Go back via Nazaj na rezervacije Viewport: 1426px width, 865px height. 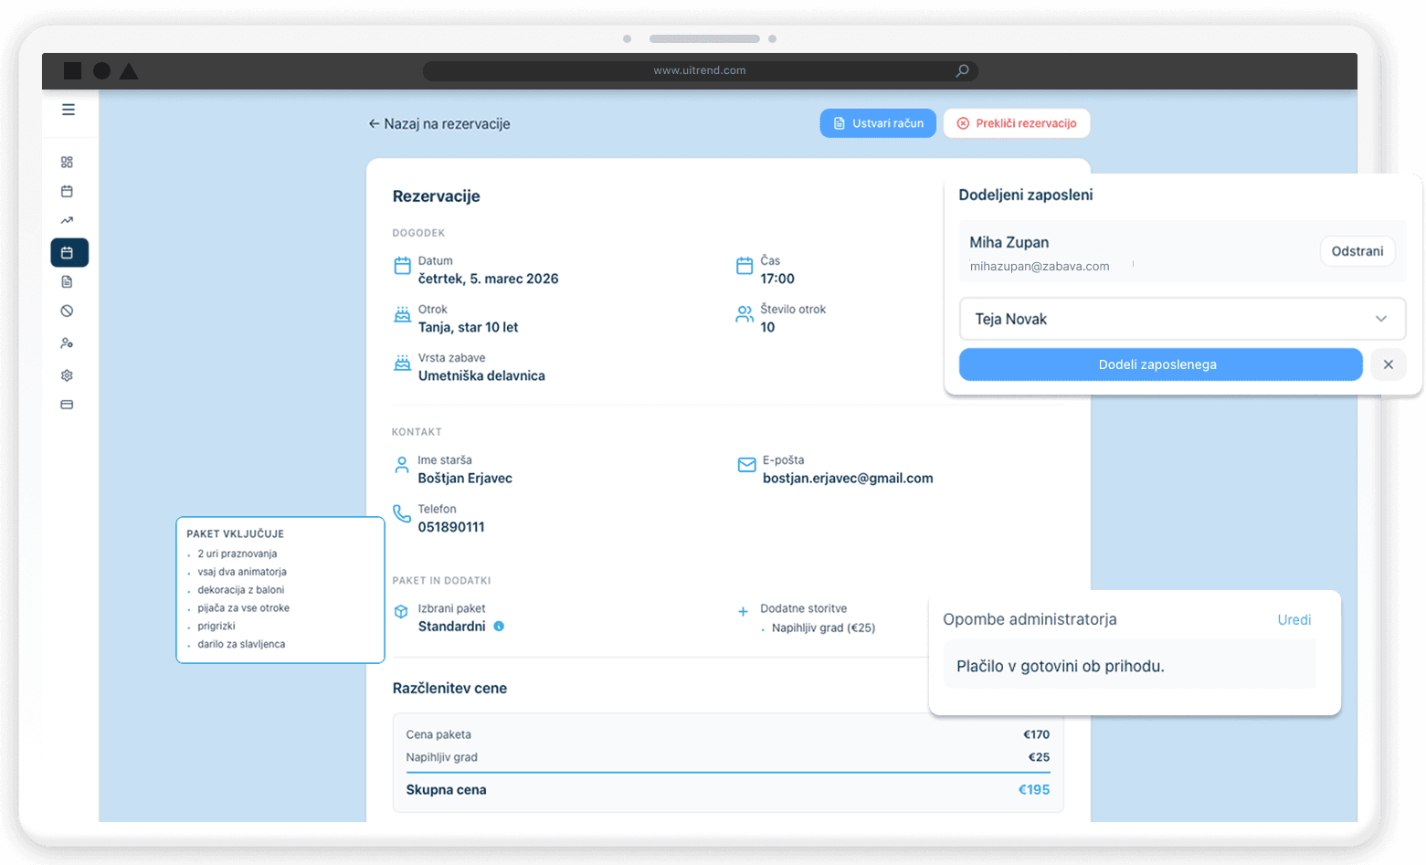pyautogui.click(x=439, y=124)
